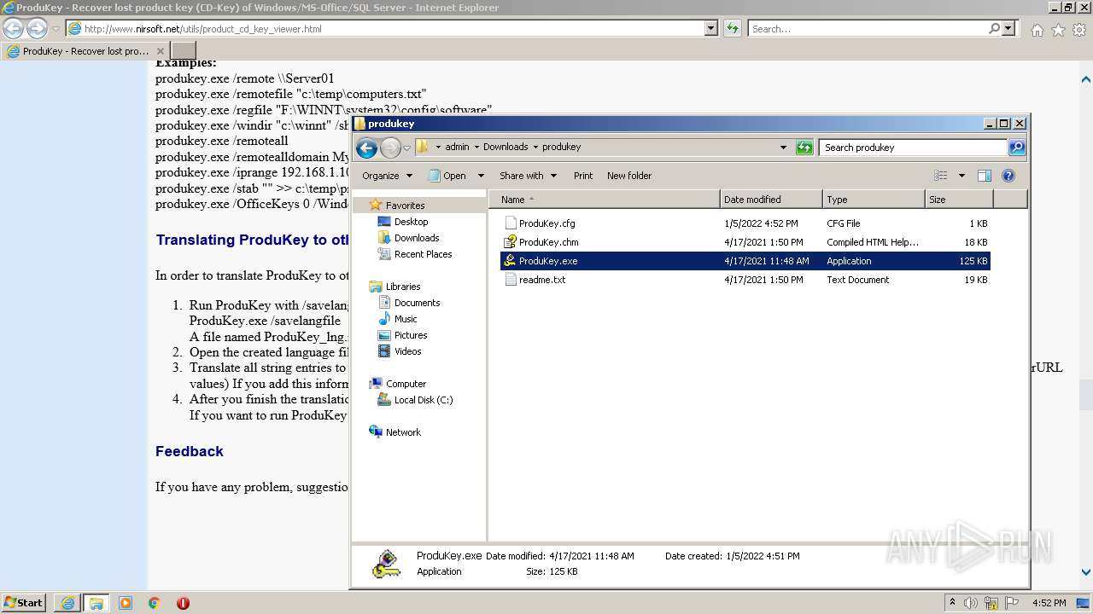Open the recent pages dropdown in Explorer
Screen dimensions: 1093x614
point(406,148)
